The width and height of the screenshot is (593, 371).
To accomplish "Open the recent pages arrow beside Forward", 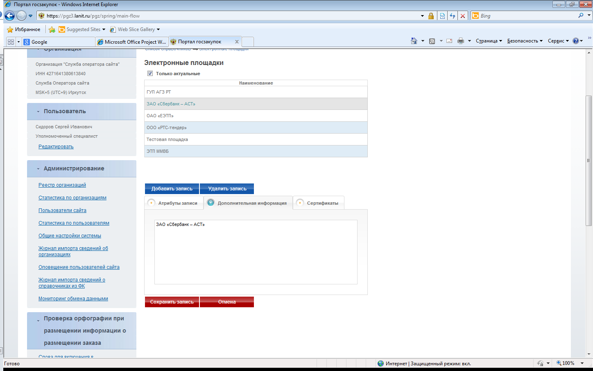I will click(x=30, y=16).
